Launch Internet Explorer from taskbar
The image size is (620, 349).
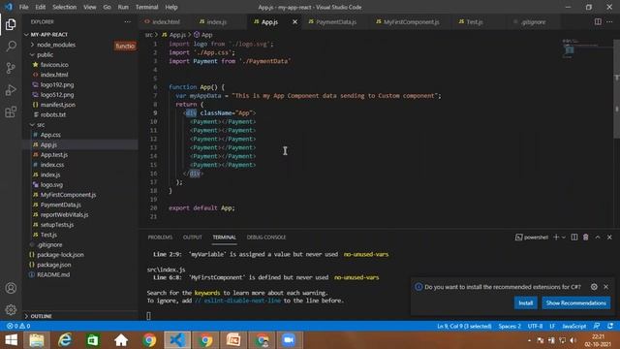(x=65, y=340)
